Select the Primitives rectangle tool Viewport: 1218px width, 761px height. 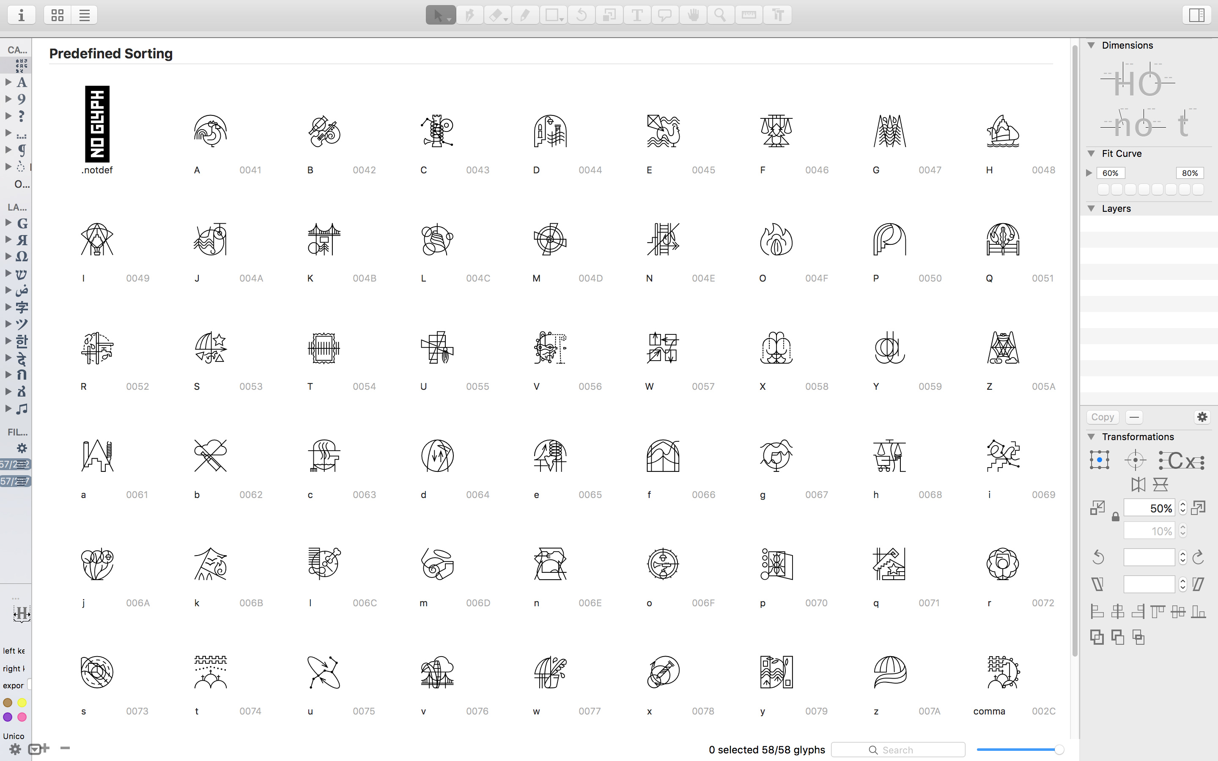coord(553,15)
